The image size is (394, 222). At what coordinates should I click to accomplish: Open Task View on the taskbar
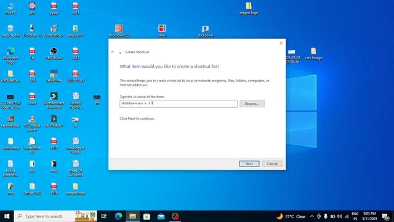point(103,216)
